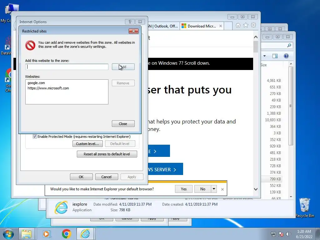Click the page scrollbar down arrow in Internet Explorer
The width and height of the screenshot is (320, 240).
(x=256, y=189)
